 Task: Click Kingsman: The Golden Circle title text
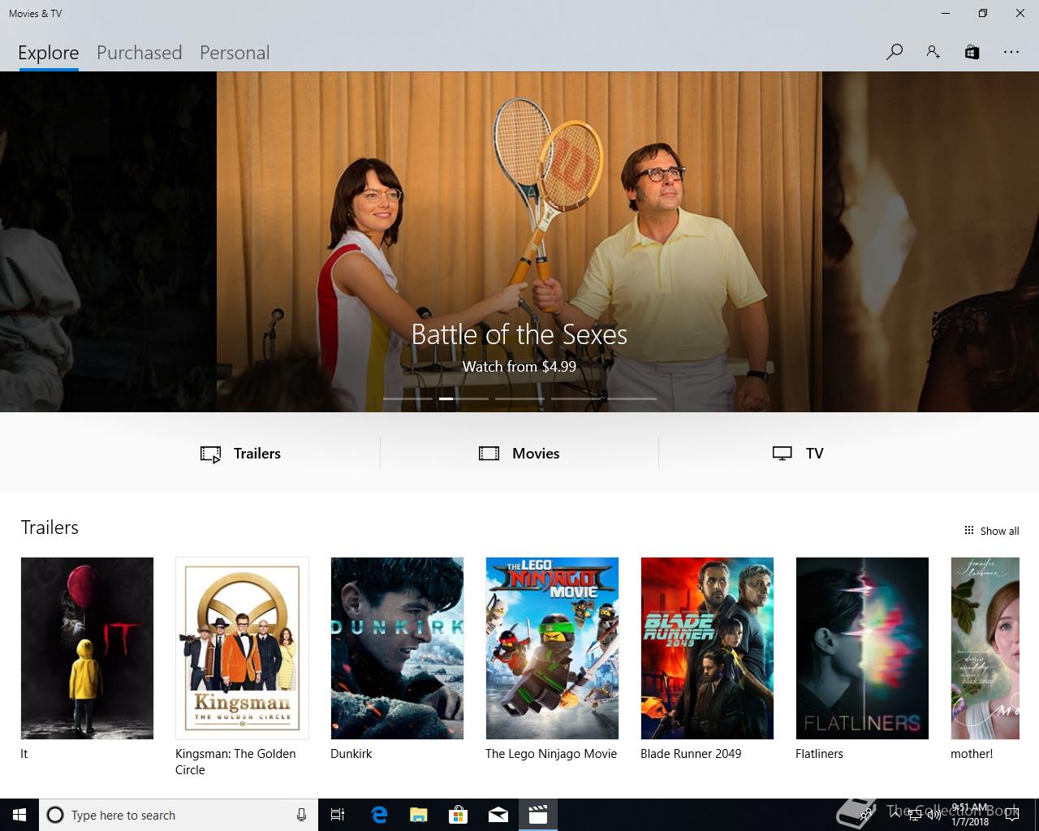(235, 762)
